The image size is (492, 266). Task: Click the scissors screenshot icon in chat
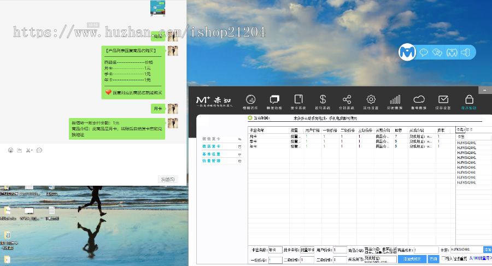tap(27, 150)
